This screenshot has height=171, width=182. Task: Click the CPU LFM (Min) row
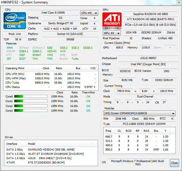[51, 74]
